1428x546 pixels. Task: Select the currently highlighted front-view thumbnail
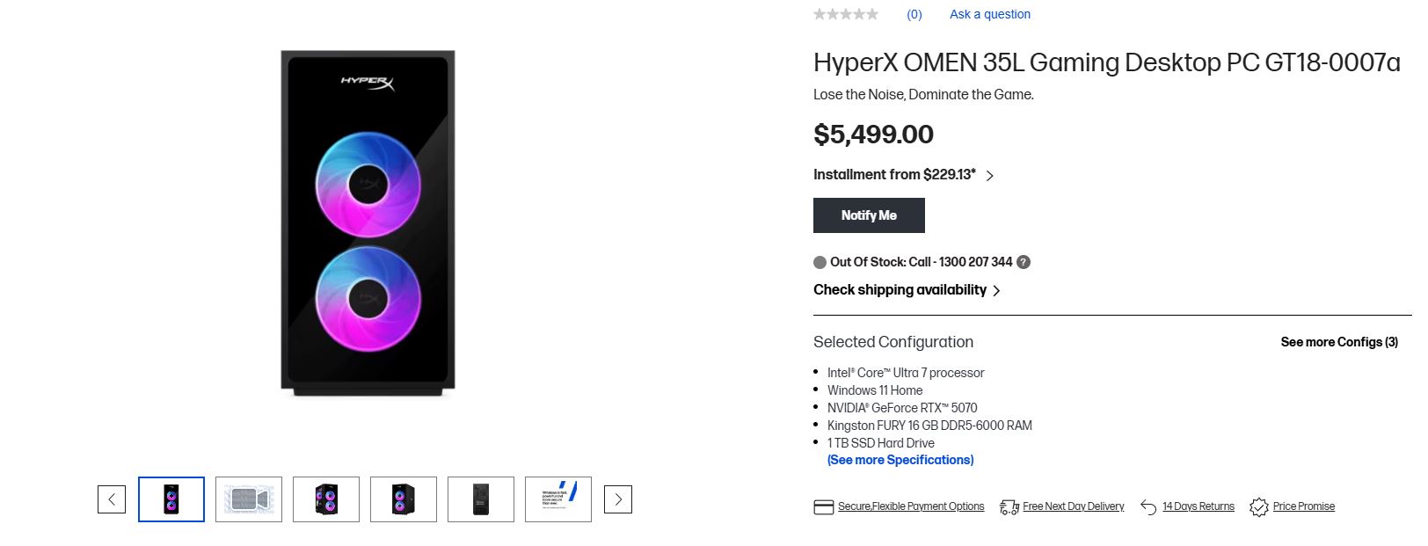click(x=171, y=499)
